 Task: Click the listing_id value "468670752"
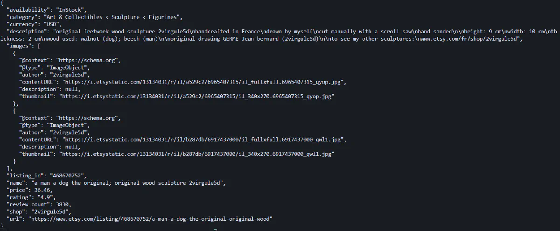(67, 175)
